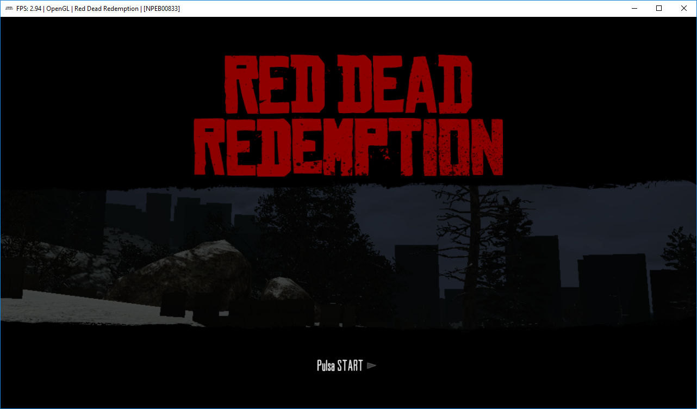Click the OpenGL label in the title bar

click(58, 9)
